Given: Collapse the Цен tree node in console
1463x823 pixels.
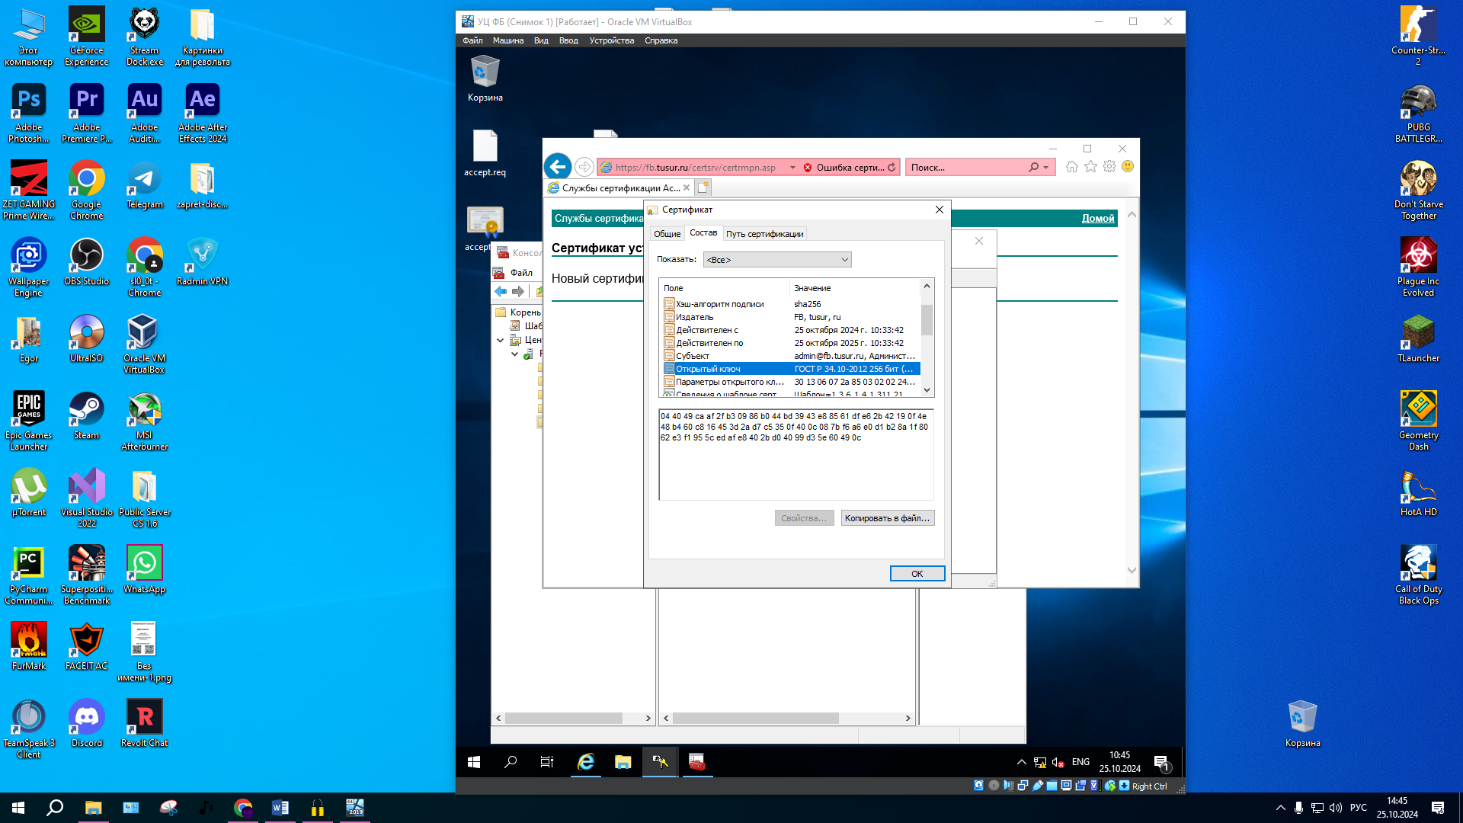Looking at the screenshot, I should (x=500, y=340).
